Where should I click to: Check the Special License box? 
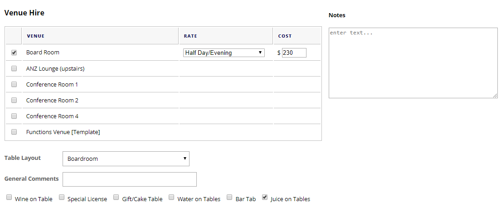click(x=62, y=197)
